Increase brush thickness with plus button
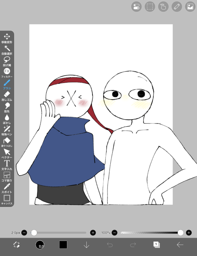This screenshot has height=256, width=197. click(93, 233)
